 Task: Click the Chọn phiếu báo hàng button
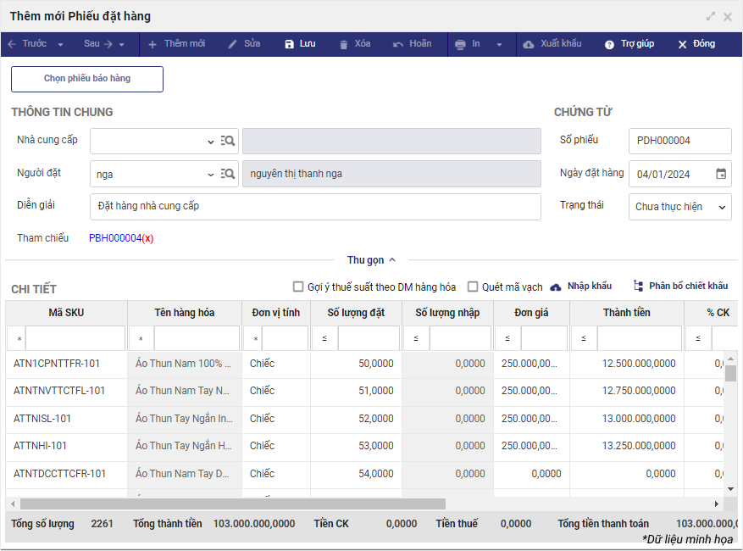click(x=87, y=79)
